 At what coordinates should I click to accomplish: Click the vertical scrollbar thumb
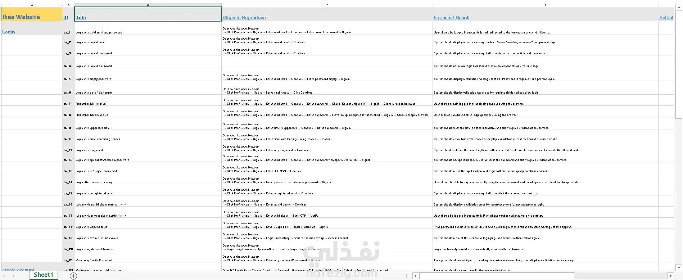[x=679, y=65]
